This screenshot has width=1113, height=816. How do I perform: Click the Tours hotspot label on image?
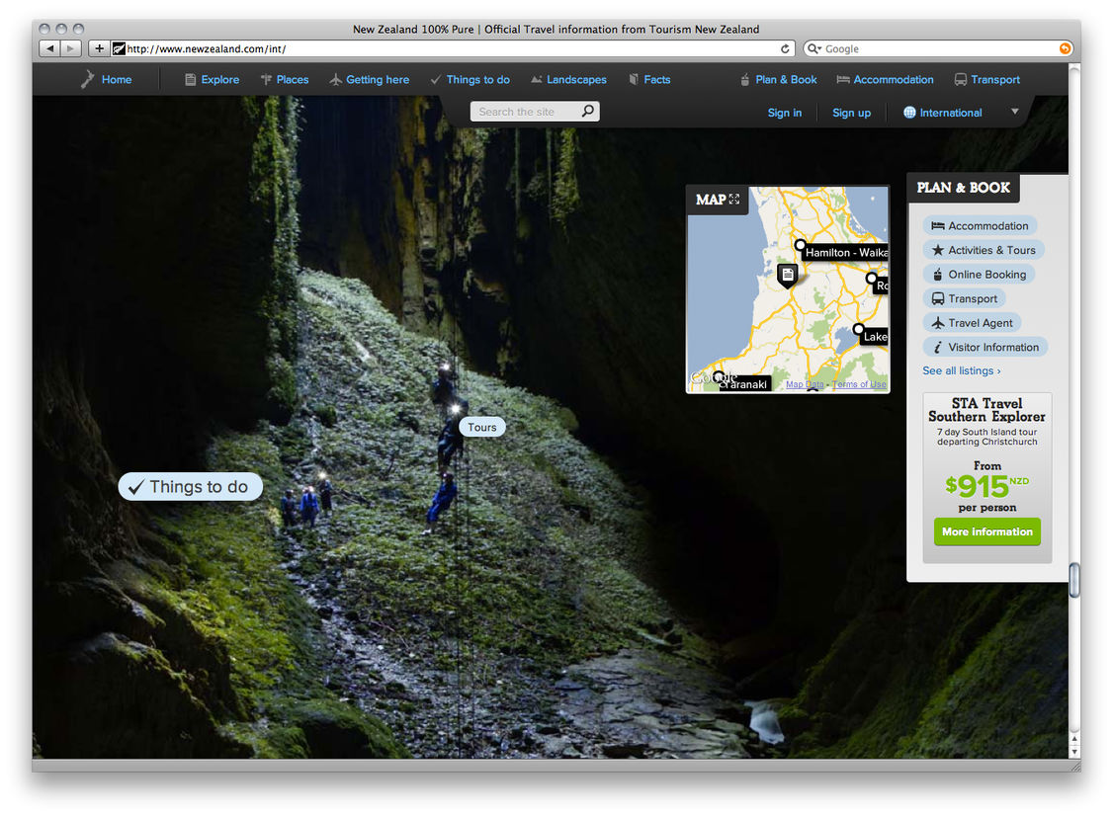pyautogui.click(x=482, y=427)
